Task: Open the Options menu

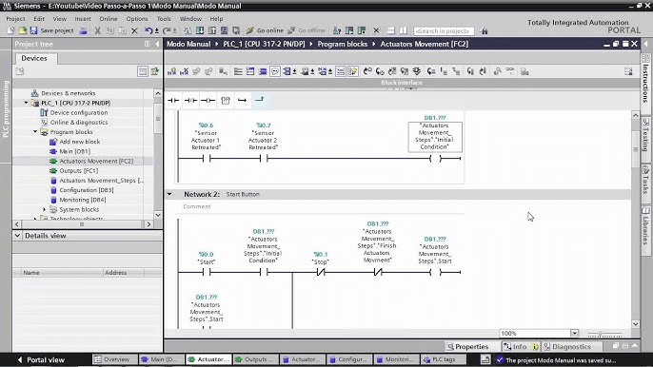Action: [137, 19]
